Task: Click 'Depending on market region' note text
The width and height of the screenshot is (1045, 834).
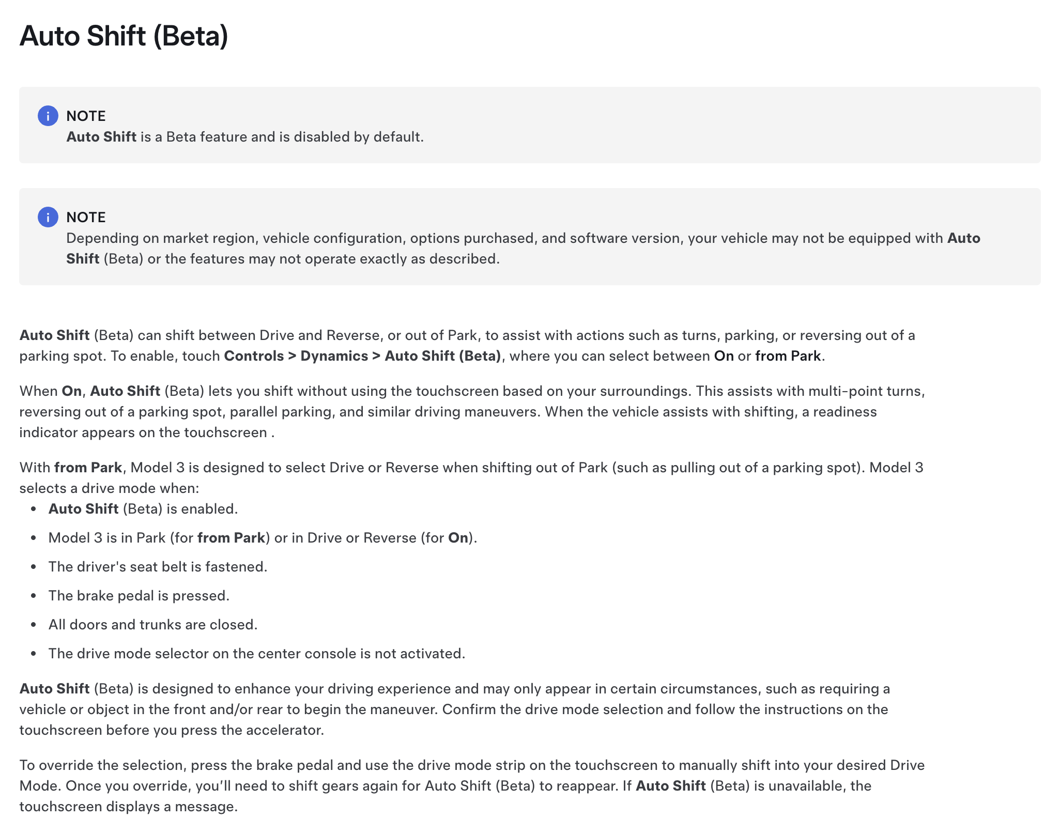Action: point(523,249)
